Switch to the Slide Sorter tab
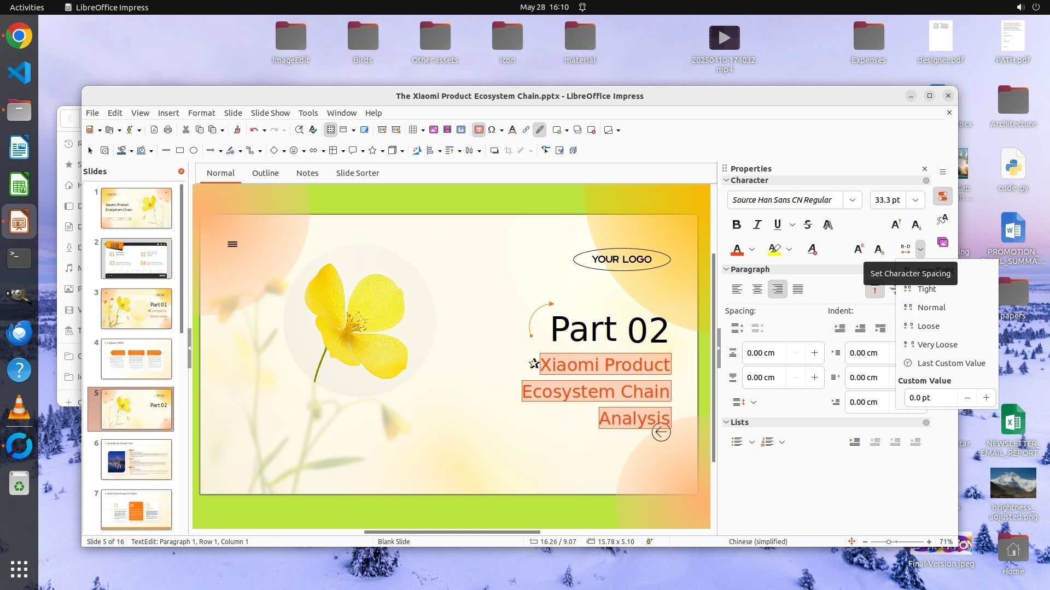This screenshot has height=590, width=1050. (357, 173)
